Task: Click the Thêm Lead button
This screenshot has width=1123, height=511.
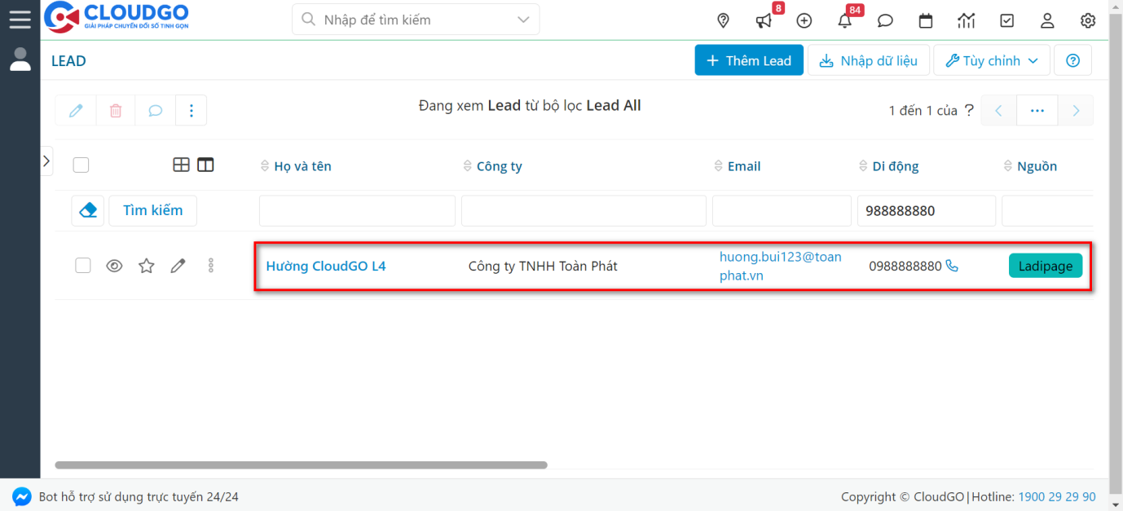Action: pos(748,60)
